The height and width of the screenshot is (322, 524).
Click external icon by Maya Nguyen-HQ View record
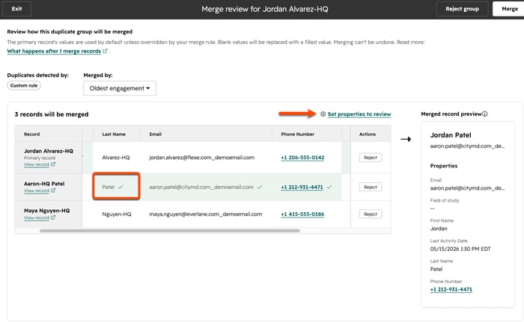click(x=53, y=217)
